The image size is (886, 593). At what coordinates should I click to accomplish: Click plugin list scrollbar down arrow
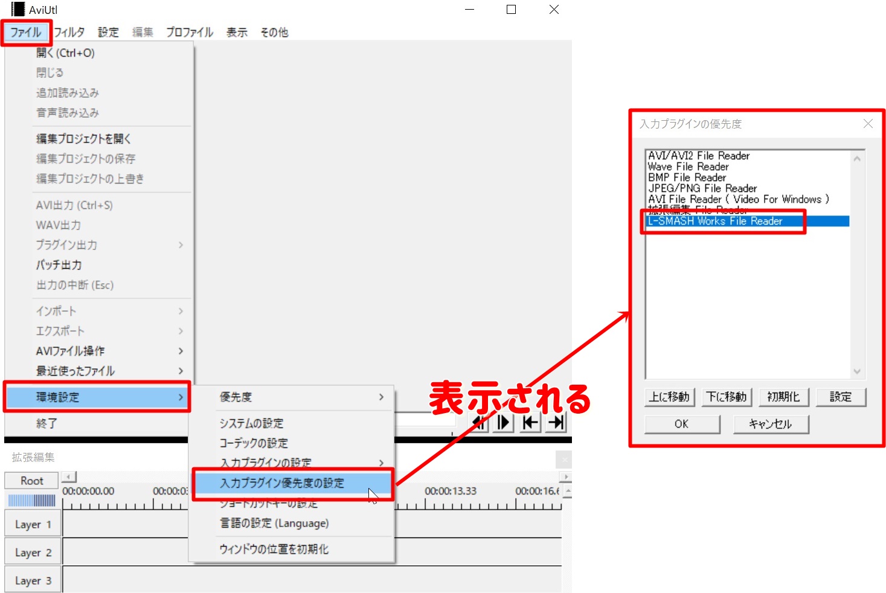pos(857,371)
